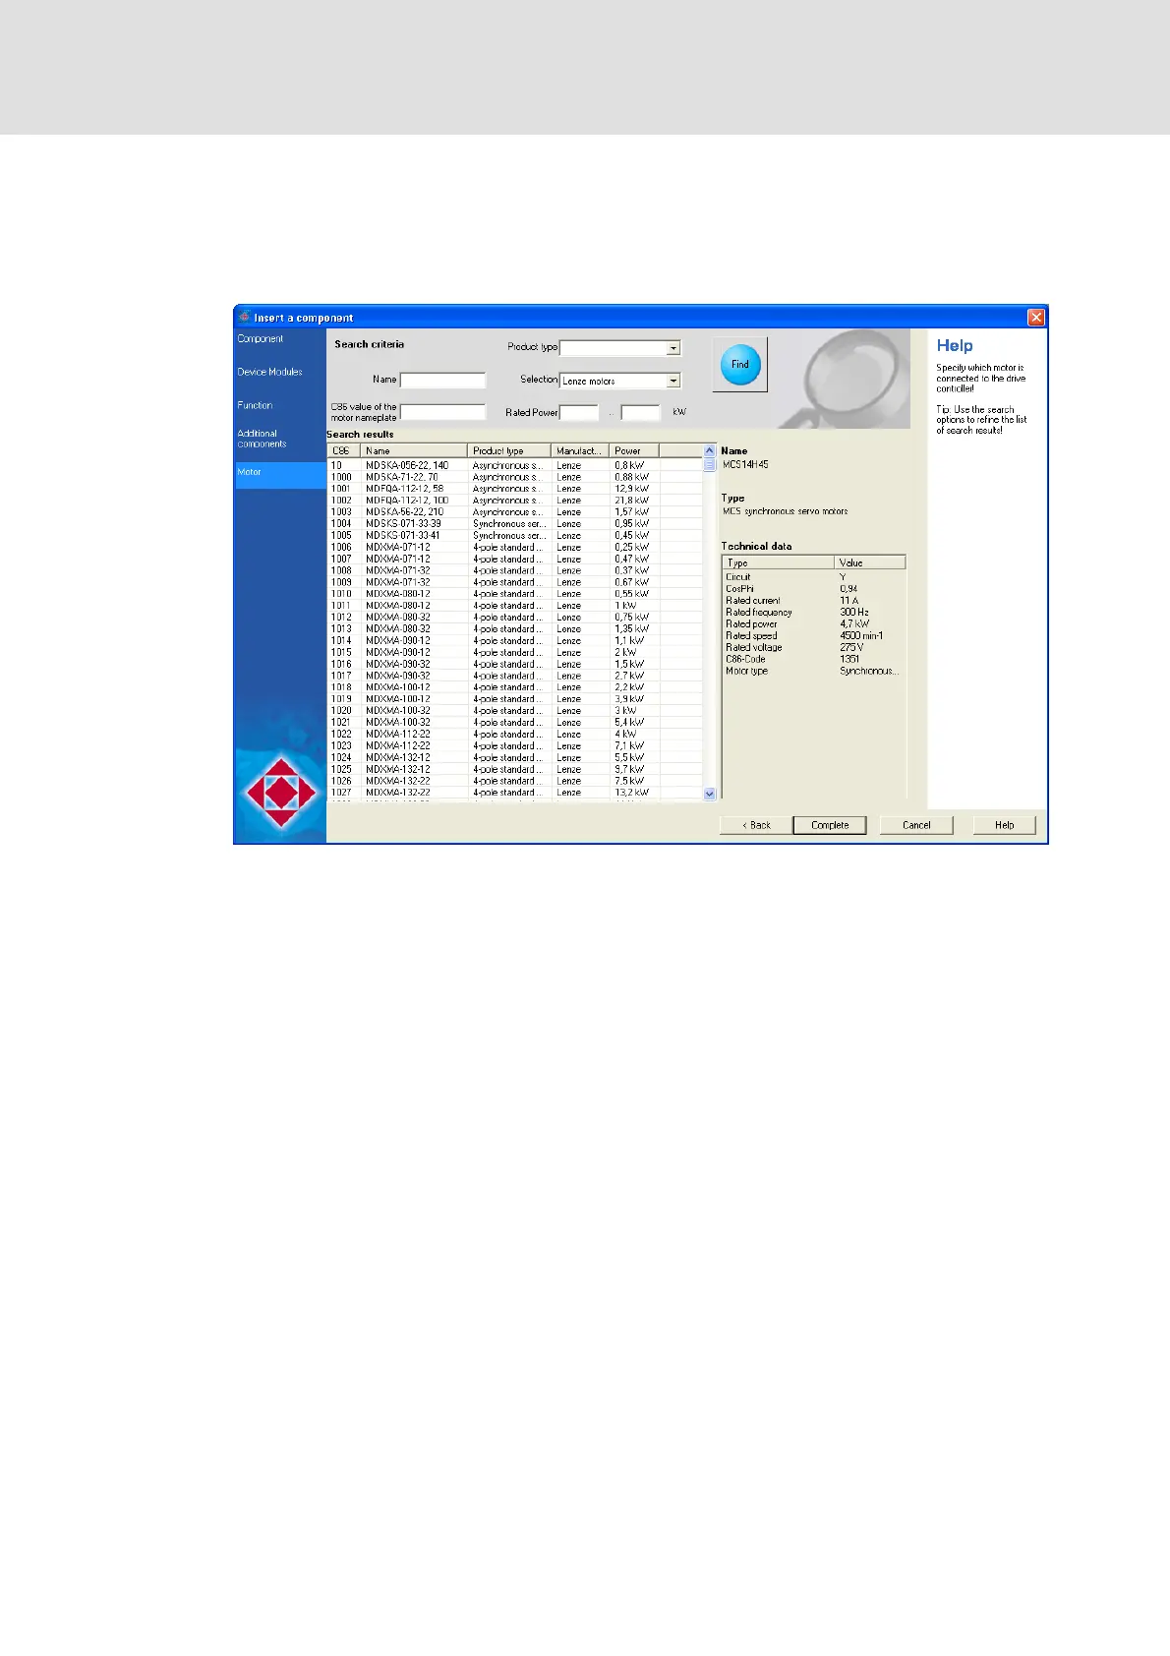Sort results by the Name column header
Image resolution: width=1170 pixels, height=1656 pixels.
point(414,450)
